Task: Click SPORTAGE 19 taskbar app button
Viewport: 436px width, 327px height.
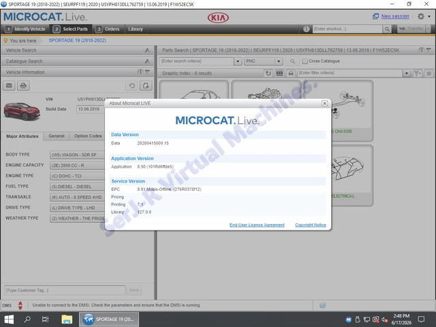Action: pos(109,320)
